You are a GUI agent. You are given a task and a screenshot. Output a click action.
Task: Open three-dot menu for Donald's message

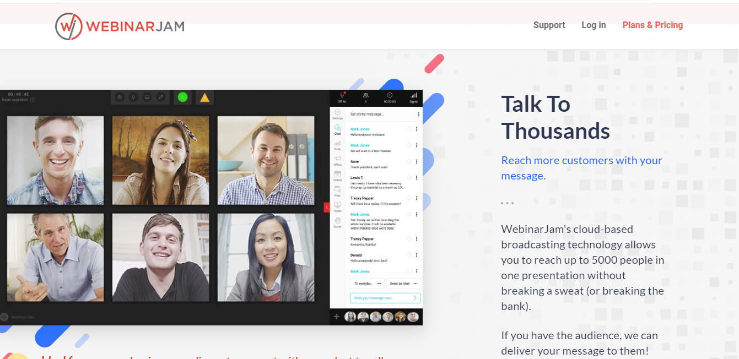click(417, 255)
